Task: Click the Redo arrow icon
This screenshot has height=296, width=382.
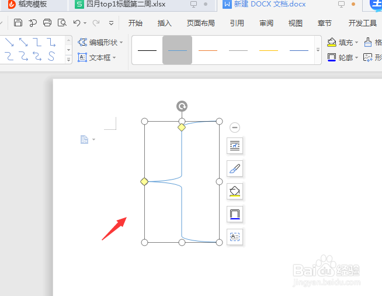Action: (x=96, y=23)
